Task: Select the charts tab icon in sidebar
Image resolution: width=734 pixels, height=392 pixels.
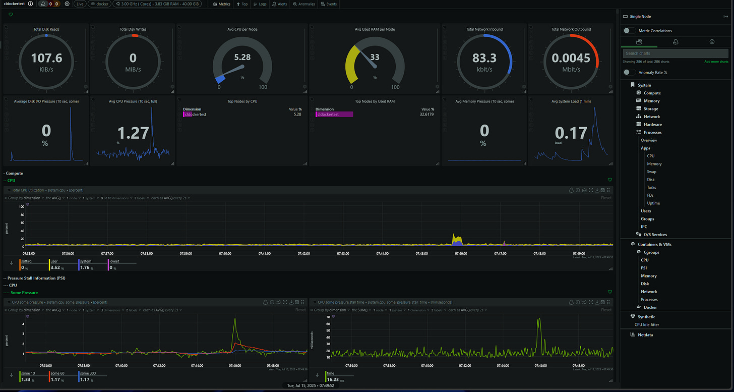Action: coord(639,42)
